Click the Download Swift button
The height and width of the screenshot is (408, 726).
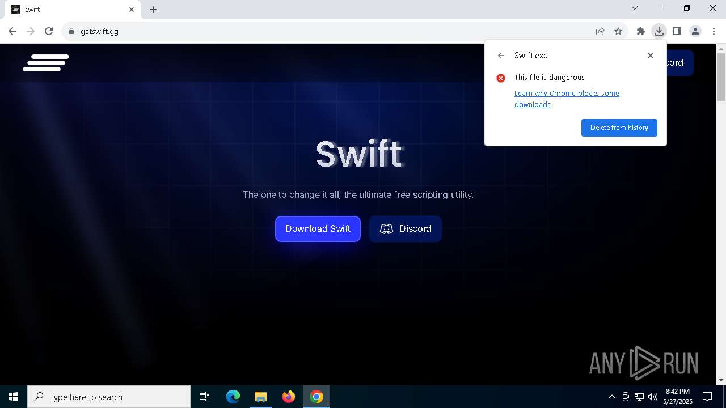[318, 229]
